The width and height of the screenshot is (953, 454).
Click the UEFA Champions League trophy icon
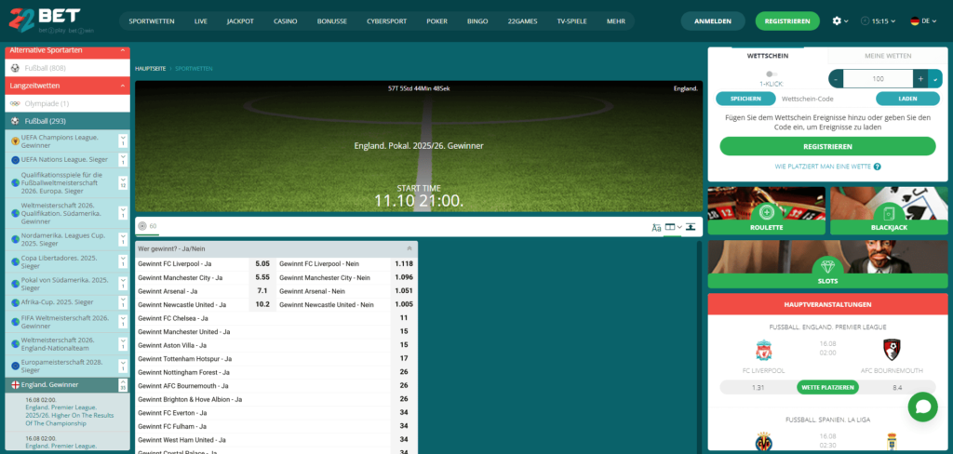click(x=15, y=141)
